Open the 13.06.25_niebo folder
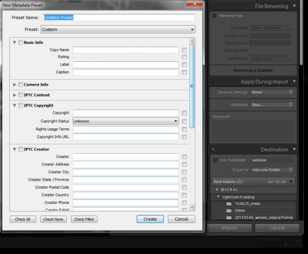The image size is (308, 254). pos(248,203)
